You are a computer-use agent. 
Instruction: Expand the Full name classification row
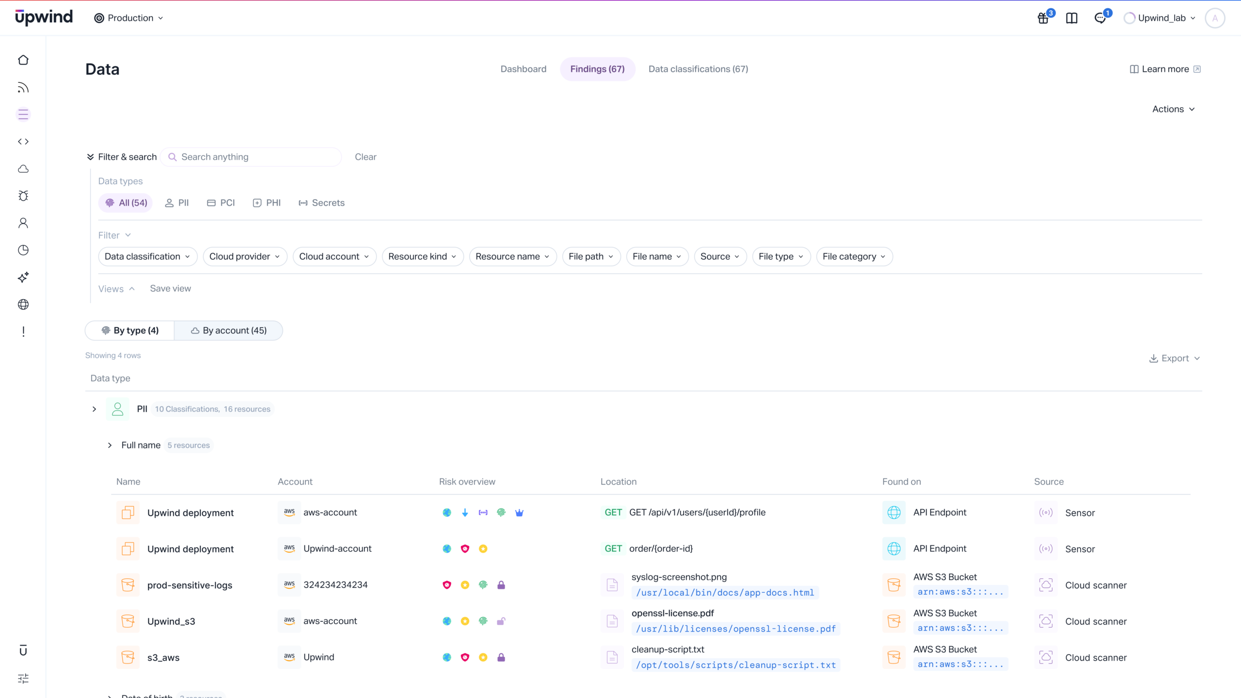click(x=110, y=445)
